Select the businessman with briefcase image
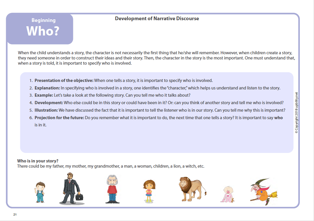 71,189
